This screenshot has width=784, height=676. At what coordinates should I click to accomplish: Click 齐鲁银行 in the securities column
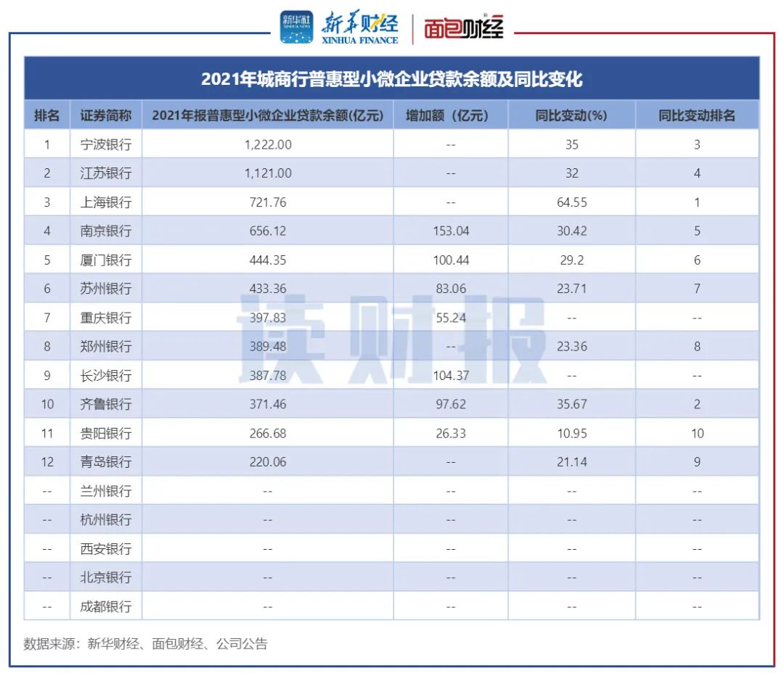coord(106,404)
